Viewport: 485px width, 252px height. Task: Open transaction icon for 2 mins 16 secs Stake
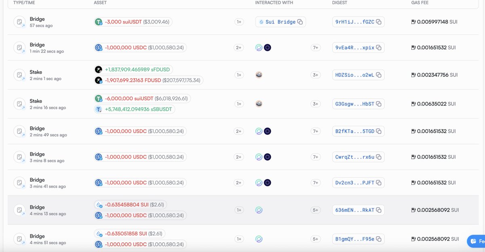click(x=19, y=104)
